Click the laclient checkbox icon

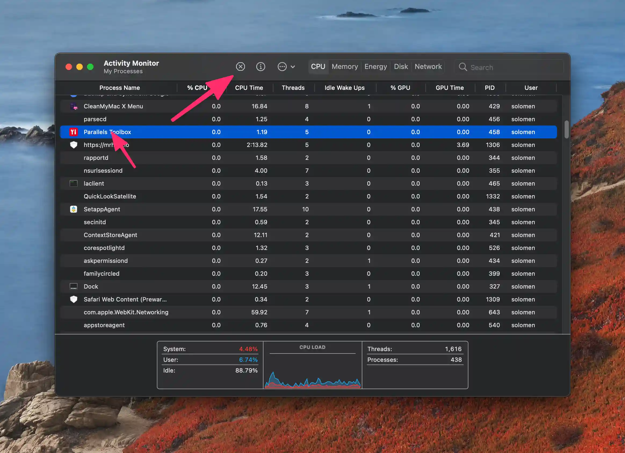coord(73,183)
